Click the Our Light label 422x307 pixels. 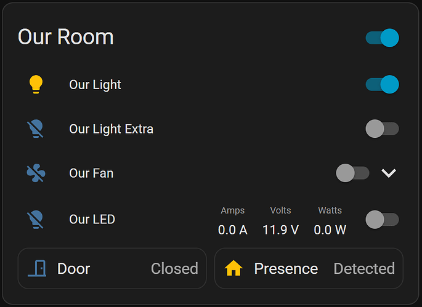(x=95, y=84)
